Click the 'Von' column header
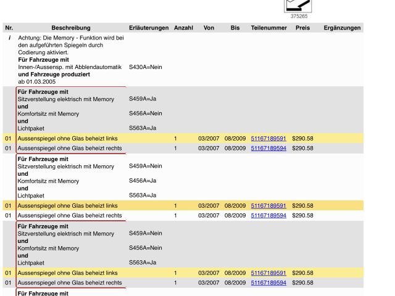Screen dimensions: 395x296 (209, 28)
